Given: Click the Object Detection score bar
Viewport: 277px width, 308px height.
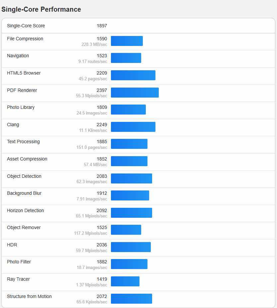Looking at the screenshot, I should 131,178.
